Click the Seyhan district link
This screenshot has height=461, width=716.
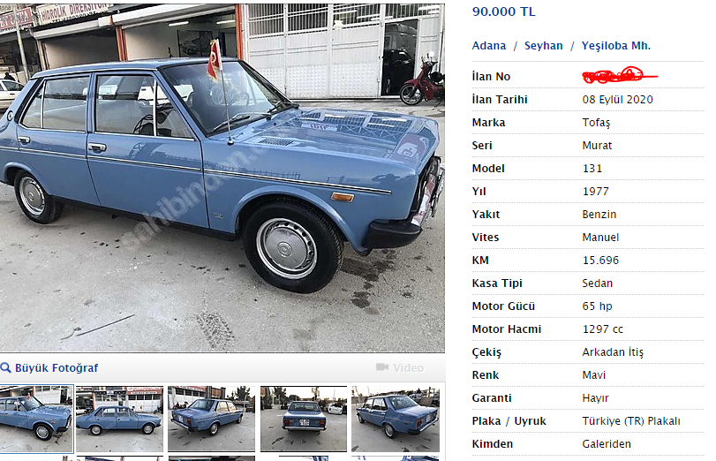(543, 46)
